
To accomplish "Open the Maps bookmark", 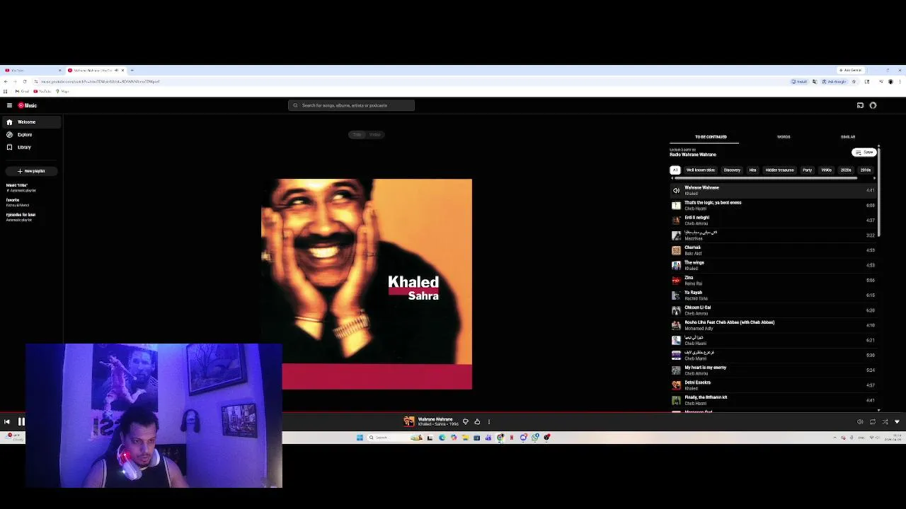I will (x=64, y=91).
